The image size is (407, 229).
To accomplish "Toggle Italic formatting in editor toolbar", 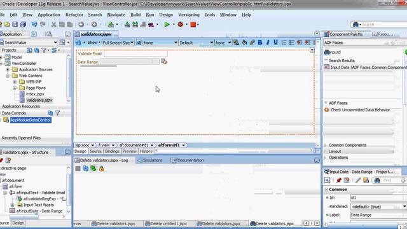I will (x=268, y=43).
